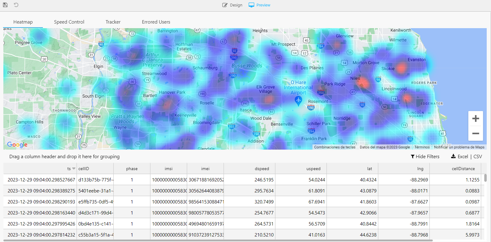Sort by the dspeed column header
Image resolution: width=491 pixels, height=242 pixels.
click(x=262, y=169)
